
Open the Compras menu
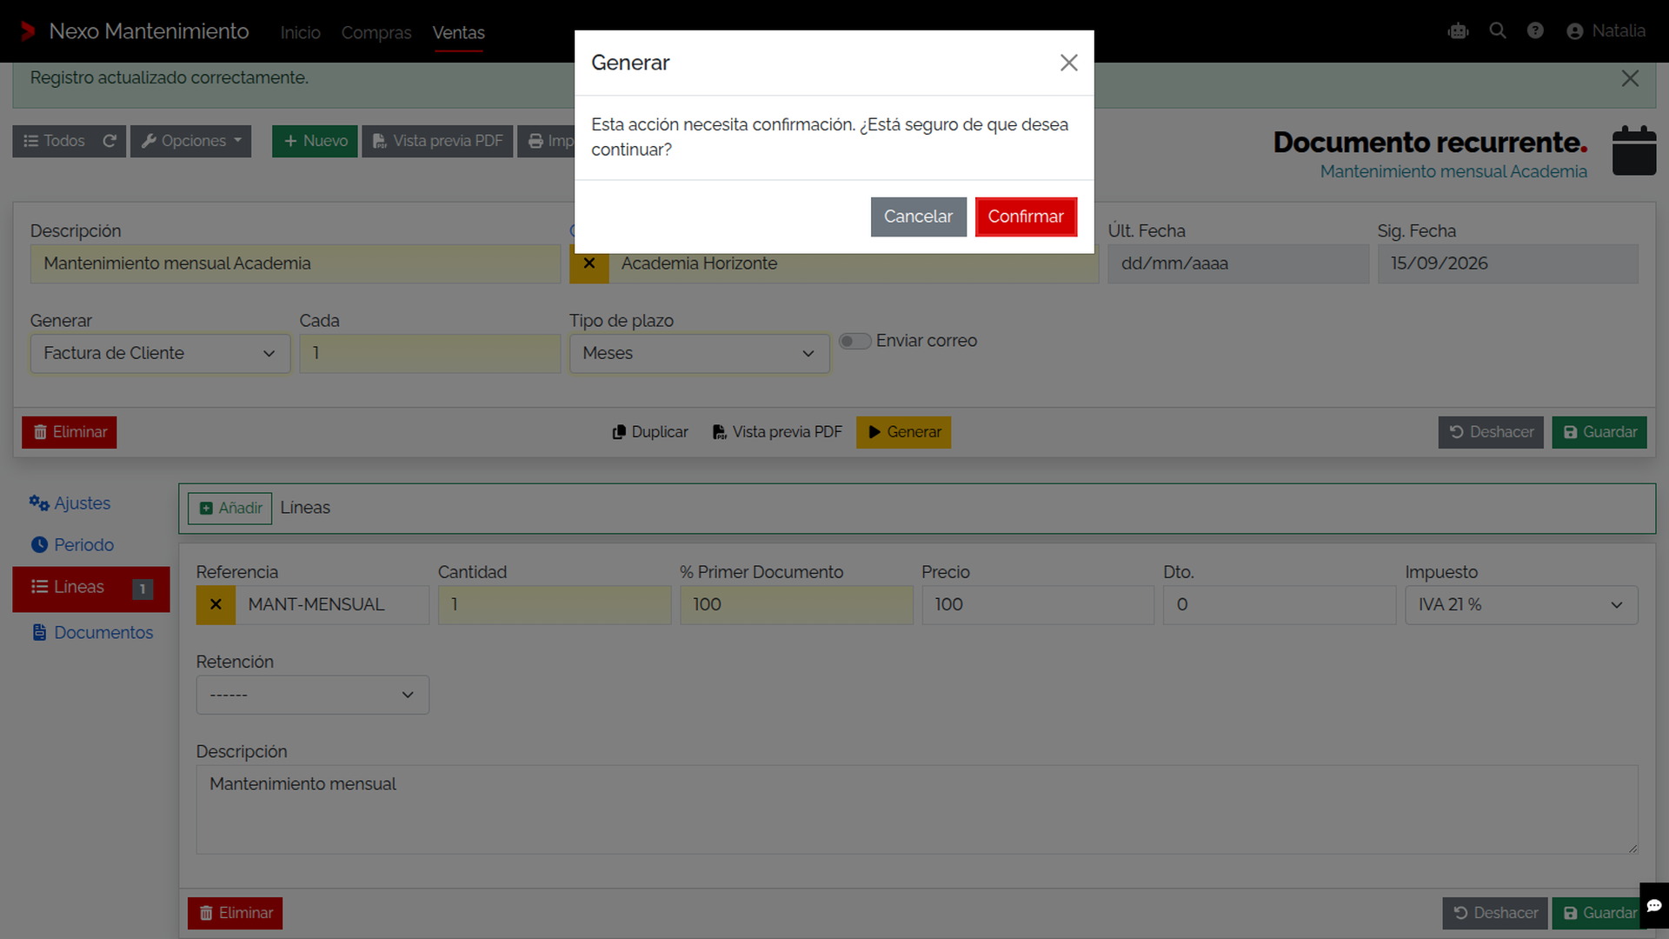[376, 32]
